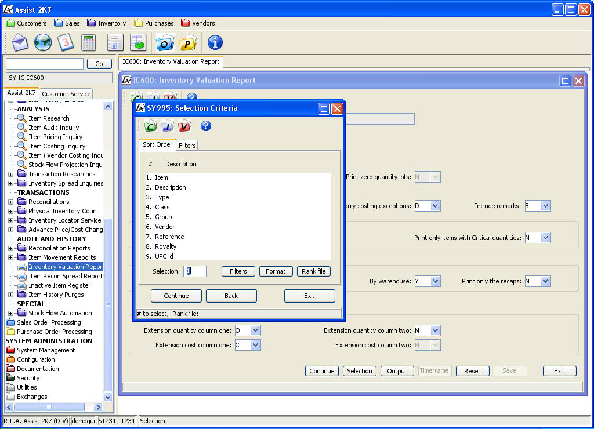The width and height of the screenshot is (594, 429).
Task: Open the globe web browser icon
Action: (x=43, y=42)
